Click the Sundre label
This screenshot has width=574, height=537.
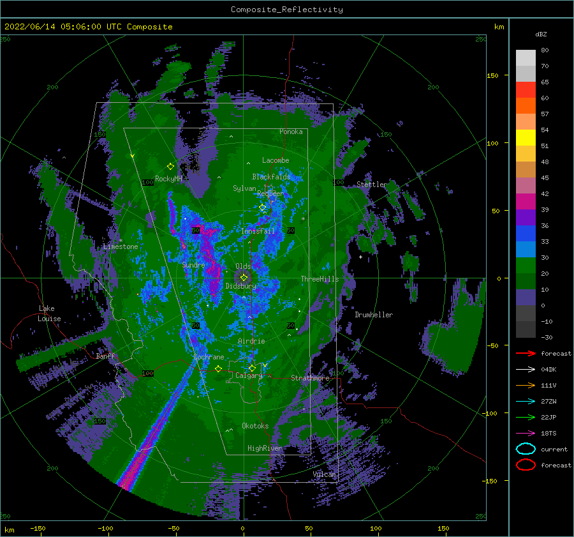tap(194, 265)
